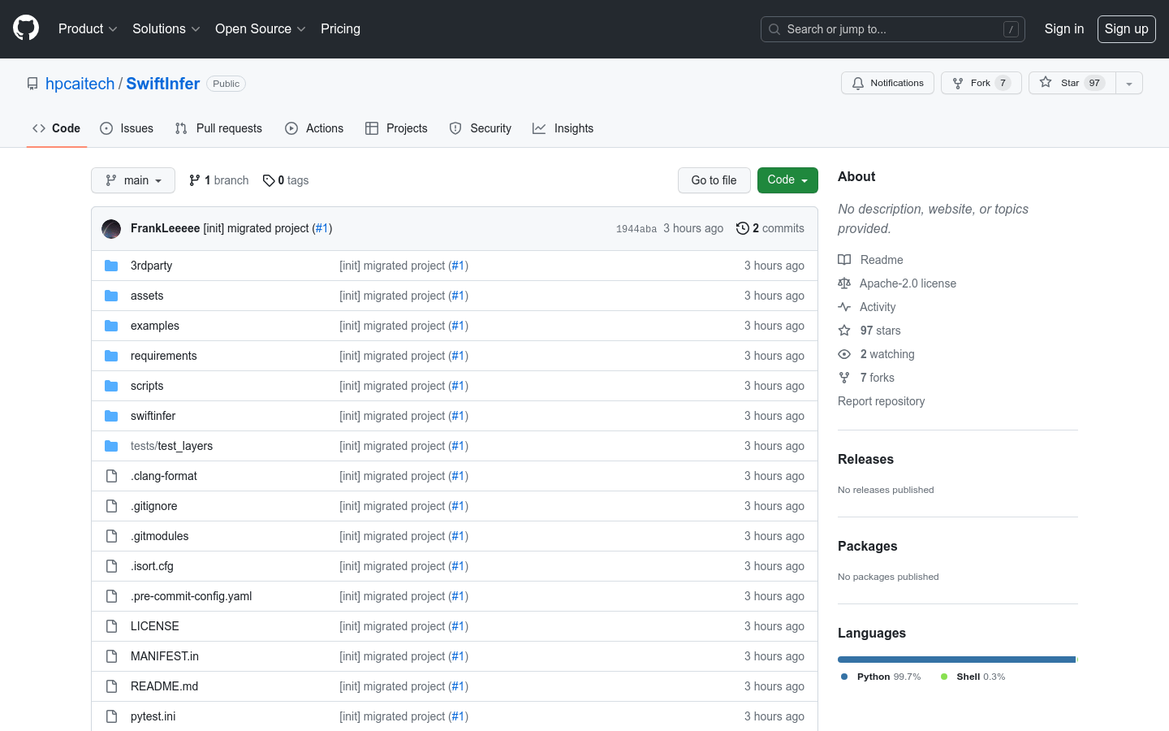Click the README.md file icon

click(x=111, y=686)
